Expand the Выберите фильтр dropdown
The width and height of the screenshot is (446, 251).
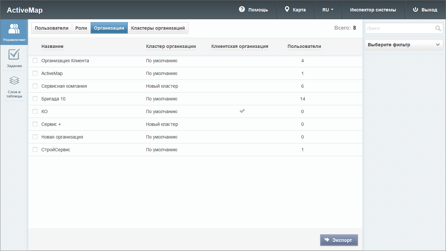404,45
